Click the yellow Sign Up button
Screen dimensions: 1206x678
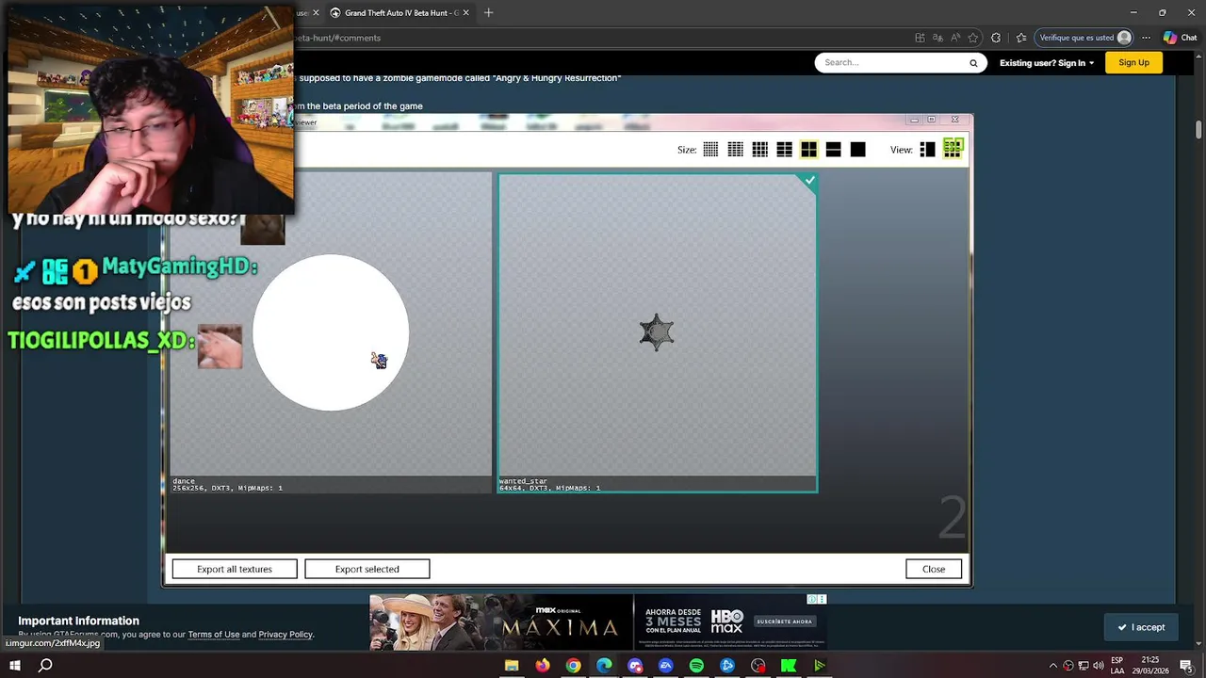tap(1133, 63)
